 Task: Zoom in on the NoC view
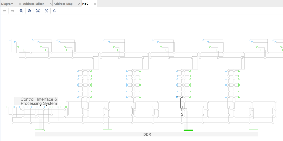21,11
